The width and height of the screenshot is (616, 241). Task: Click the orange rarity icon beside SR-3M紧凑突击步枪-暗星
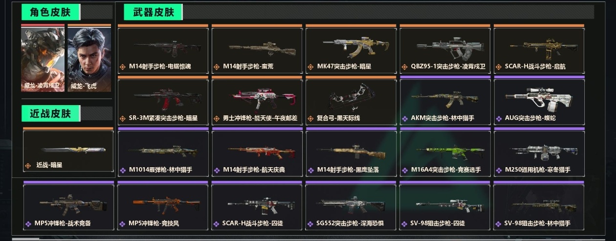click(123, 118)
